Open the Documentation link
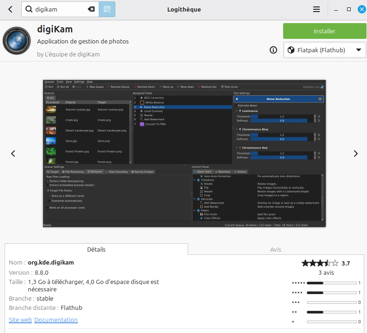Screen dimensions: 367x333 (x=56, y=320)
